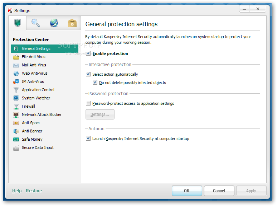Viewport: 277px width, 206px height.
Task: Go to Web Anti-Virus section
Action: coord(44,73)
